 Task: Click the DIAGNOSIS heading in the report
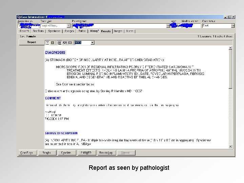[55, 53]
